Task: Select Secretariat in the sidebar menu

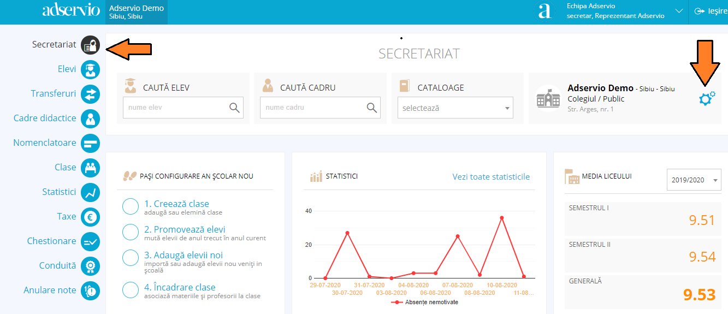Action: click(54, 45)
